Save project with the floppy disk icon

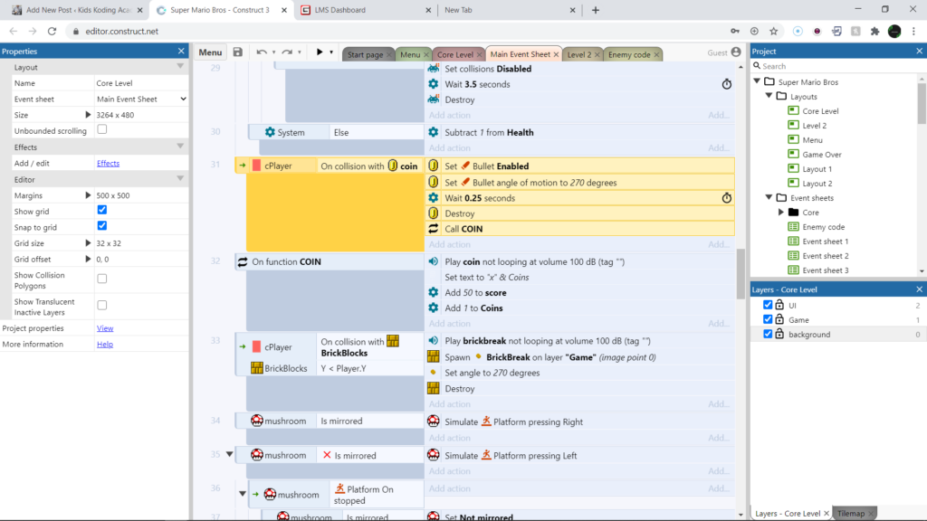coord(238,52)
